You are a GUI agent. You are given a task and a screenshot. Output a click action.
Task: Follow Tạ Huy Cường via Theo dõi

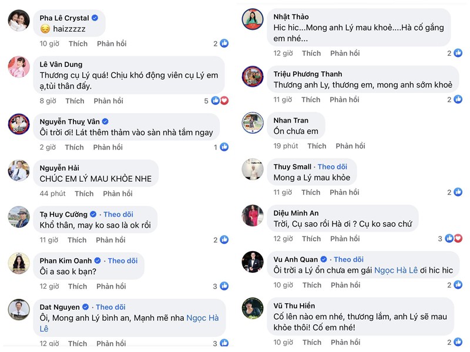[119, 214]
